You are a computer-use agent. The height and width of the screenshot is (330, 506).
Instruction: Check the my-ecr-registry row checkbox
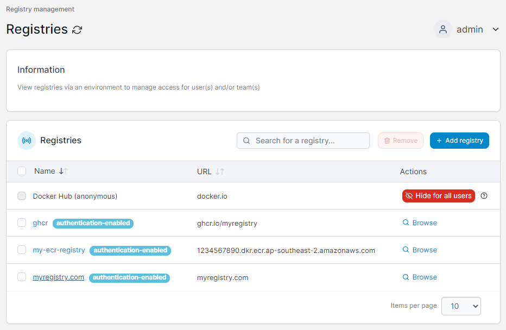coord(22,250)
